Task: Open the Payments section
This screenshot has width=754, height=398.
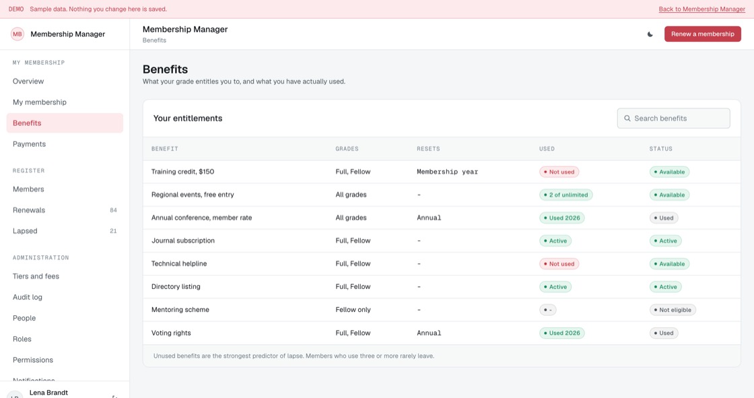Action: point(65,144)
